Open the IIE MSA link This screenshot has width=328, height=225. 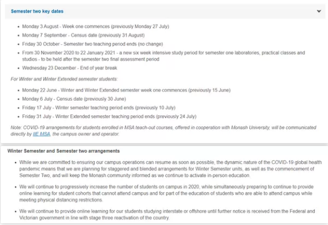coord(41,134)
